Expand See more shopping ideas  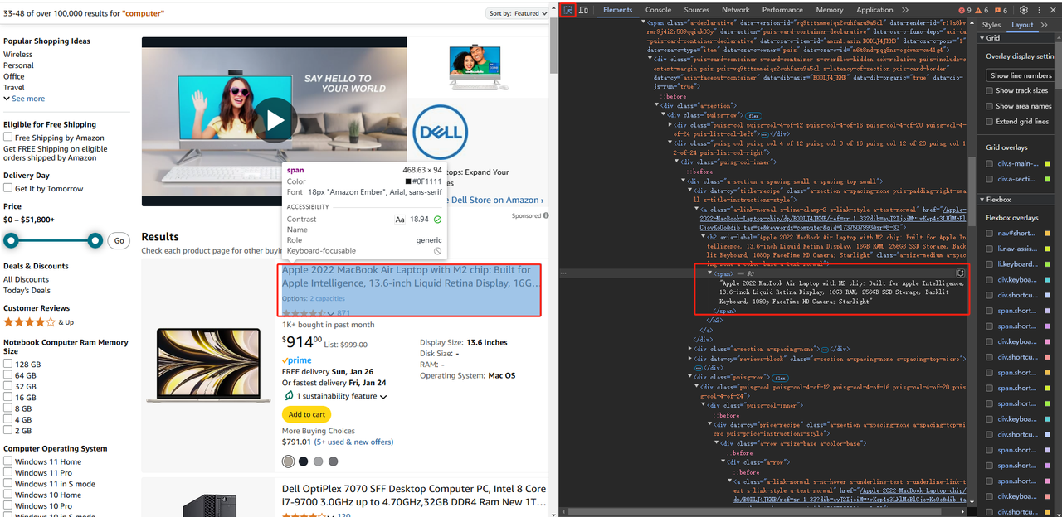[x=24, y=99]
